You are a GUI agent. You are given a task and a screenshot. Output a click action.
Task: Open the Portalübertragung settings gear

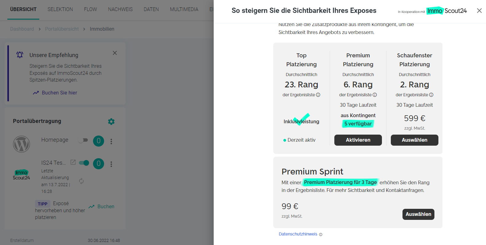pyautogui.click(x=111, y=121)
